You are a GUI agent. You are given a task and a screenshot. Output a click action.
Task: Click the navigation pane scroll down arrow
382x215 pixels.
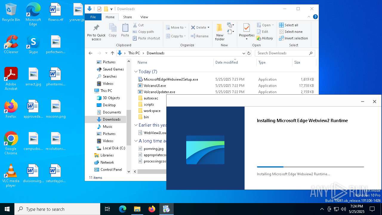[129, 172]
